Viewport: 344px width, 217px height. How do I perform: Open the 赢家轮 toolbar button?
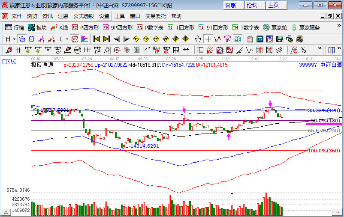[x=275, y=27]
